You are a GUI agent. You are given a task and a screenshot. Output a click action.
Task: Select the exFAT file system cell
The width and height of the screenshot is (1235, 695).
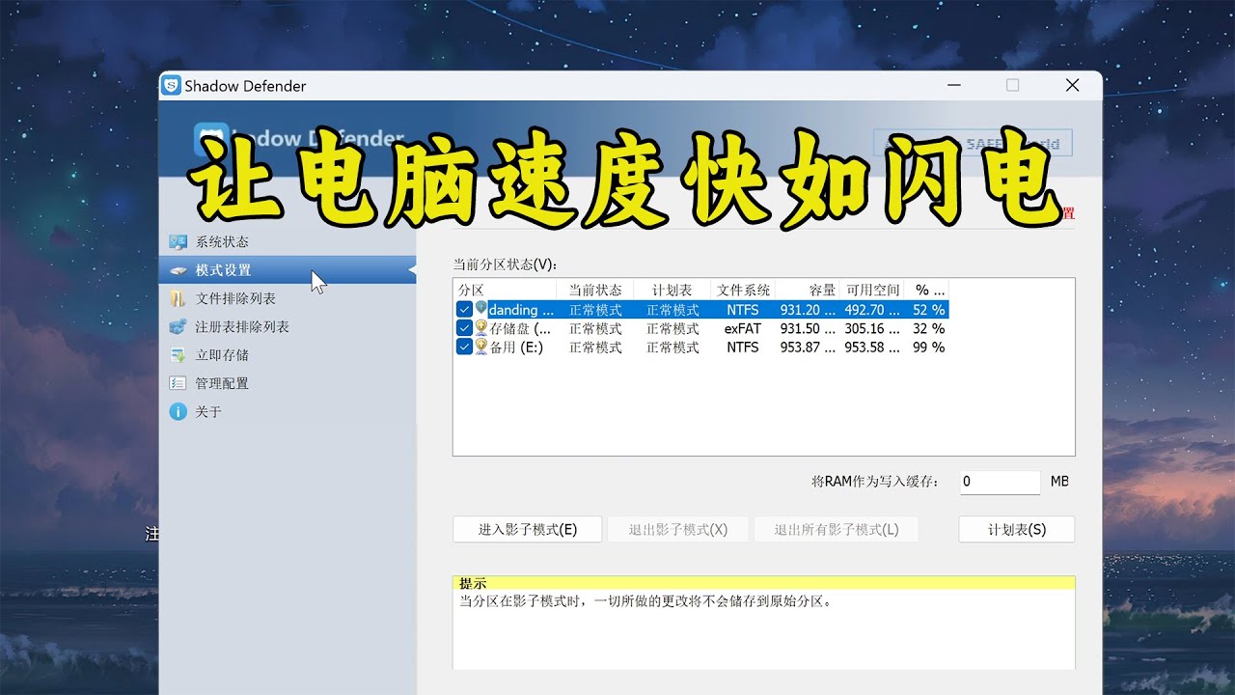click(743, 328)
